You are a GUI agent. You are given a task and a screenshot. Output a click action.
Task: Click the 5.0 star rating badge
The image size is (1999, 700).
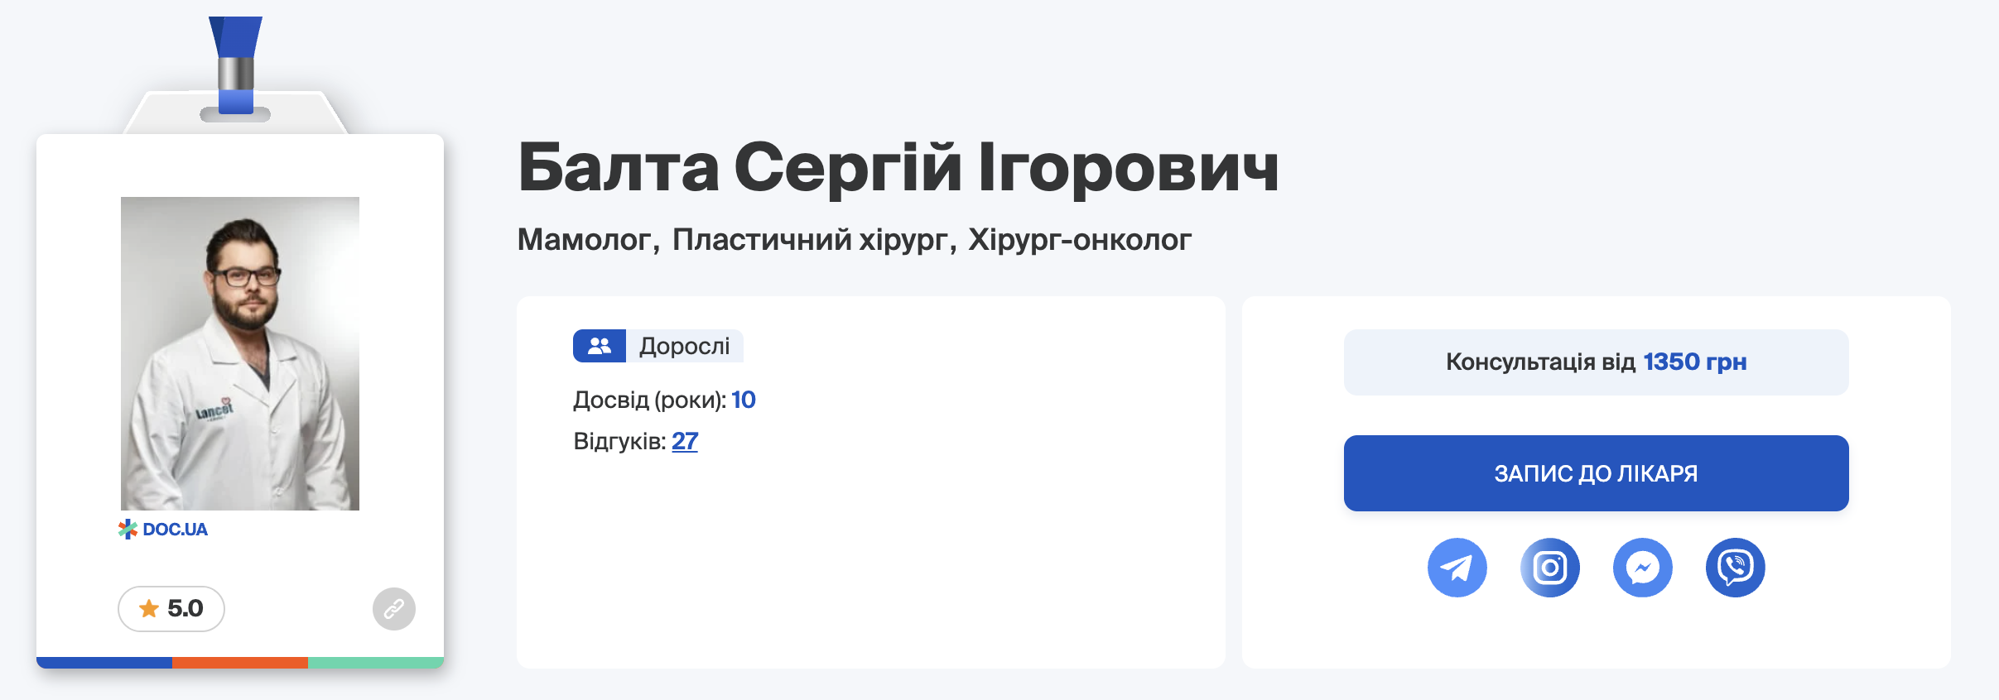[x=171, y=609]
